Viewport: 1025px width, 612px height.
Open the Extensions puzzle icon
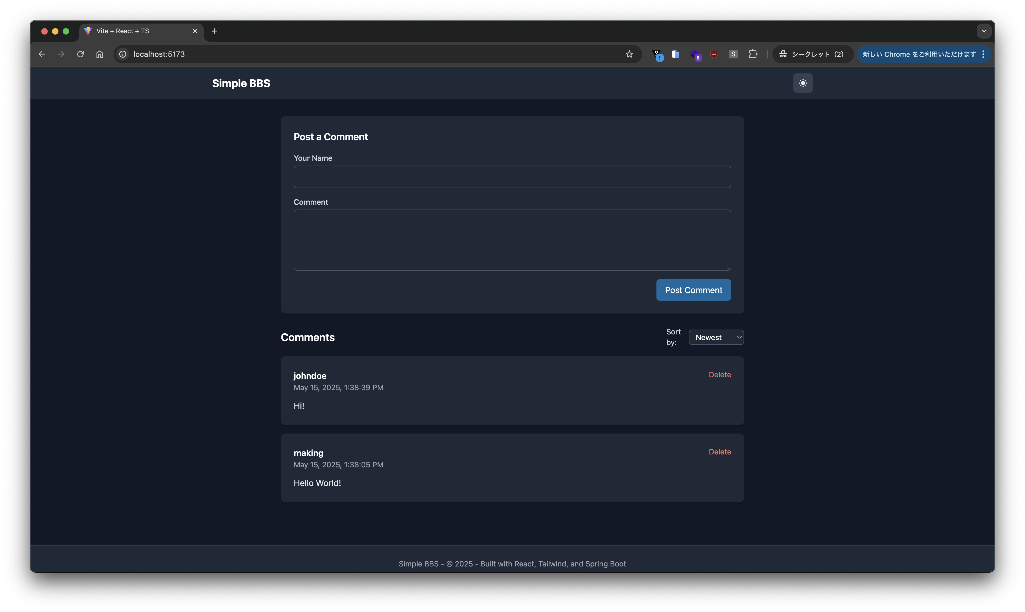(752, 54)
